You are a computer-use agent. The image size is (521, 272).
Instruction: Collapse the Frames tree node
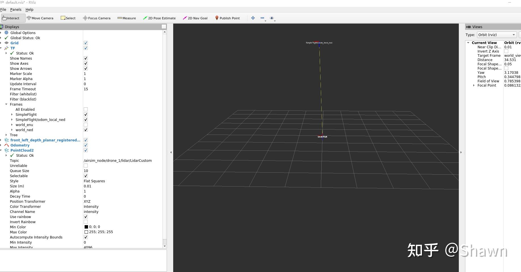tap(6, 104)
